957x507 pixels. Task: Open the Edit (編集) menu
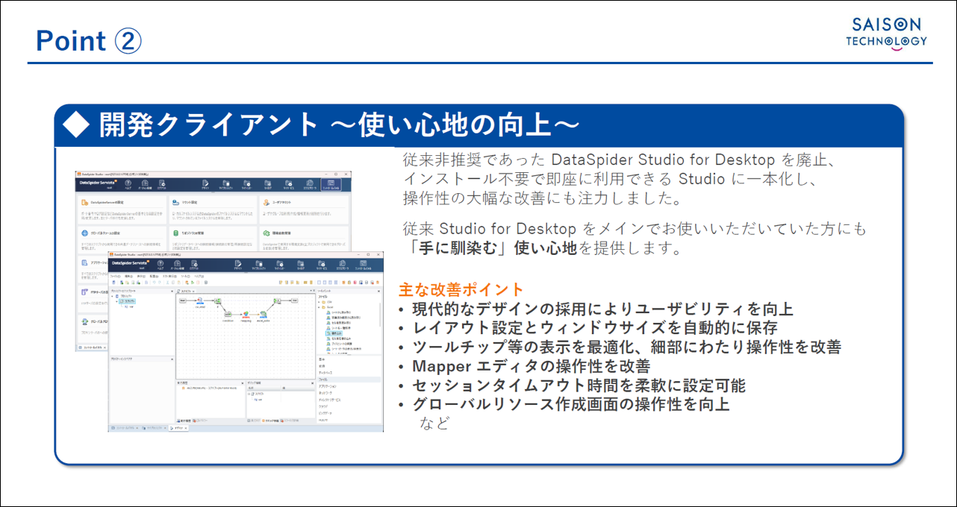tap(130, 275)
